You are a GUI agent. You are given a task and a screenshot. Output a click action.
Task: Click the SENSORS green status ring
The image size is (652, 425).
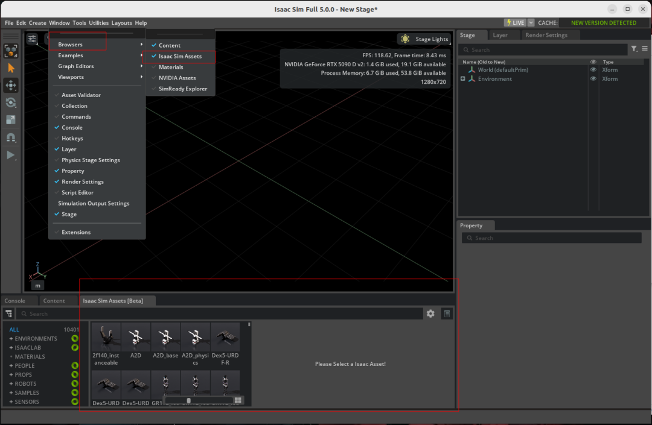pos(75,401)
